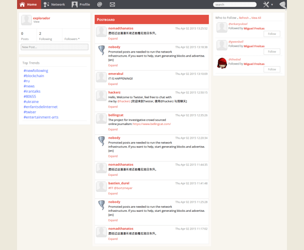Expand nobody post from 13:18:38
This screenshot has width=304, height=250.
coord(113,65)
